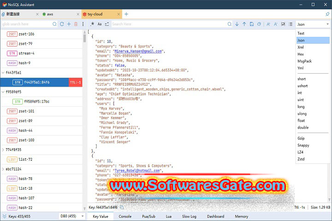Open the Lua tab

point(169,216)
